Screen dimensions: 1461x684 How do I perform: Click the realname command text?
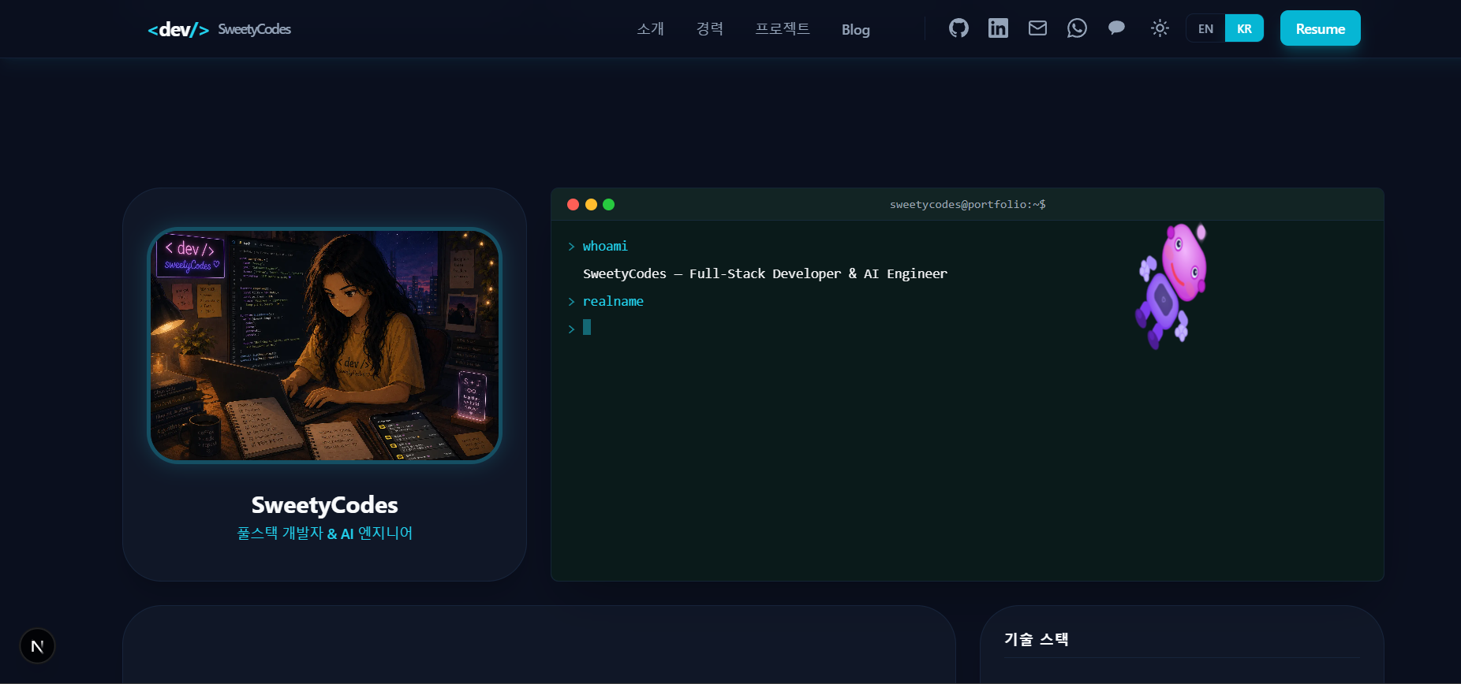pos(613,302)
